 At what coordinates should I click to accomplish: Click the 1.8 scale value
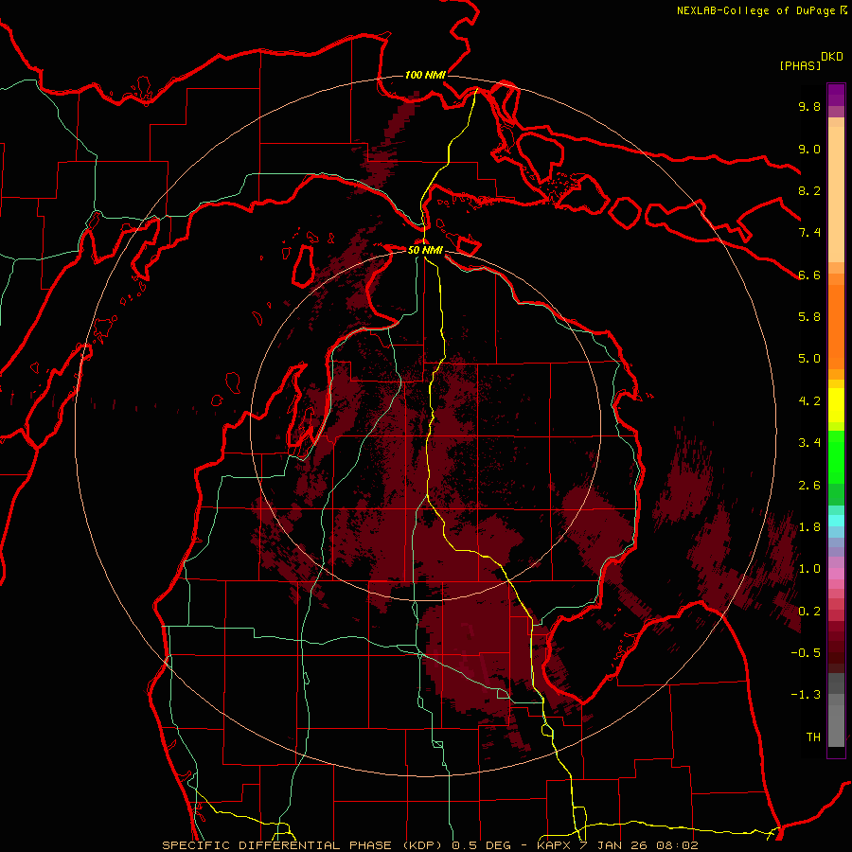point(809,527)
